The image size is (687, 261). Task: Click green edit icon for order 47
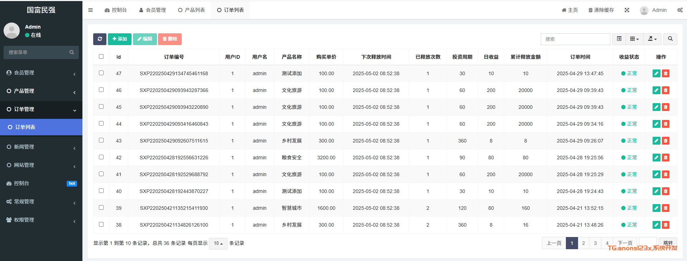click(x=656, y=73)
